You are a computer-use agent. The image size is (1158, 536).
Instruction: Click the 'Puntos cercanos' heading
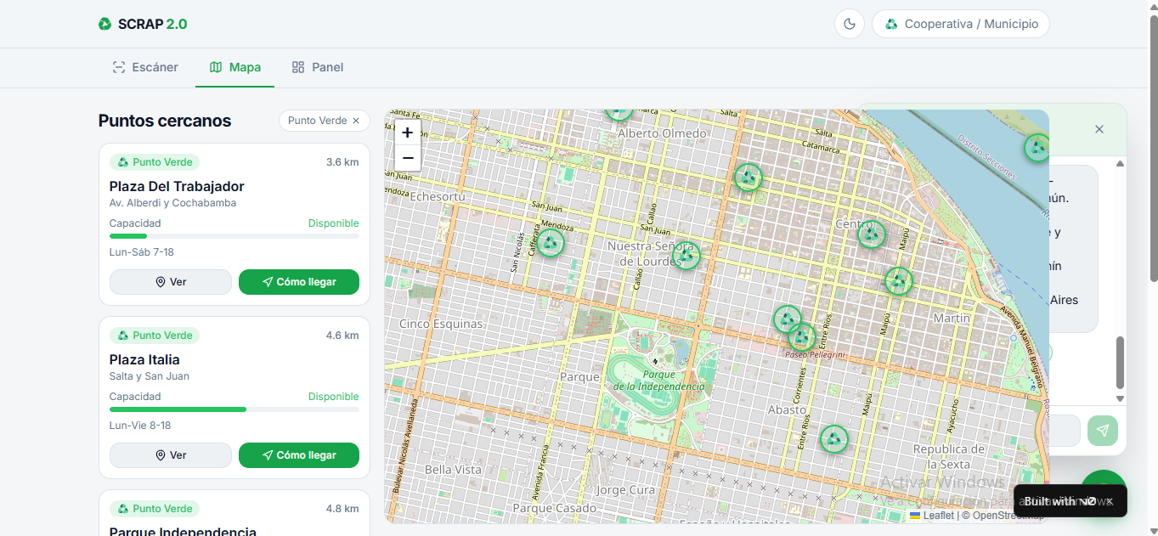pyautogui.click(x=165, y=121)
